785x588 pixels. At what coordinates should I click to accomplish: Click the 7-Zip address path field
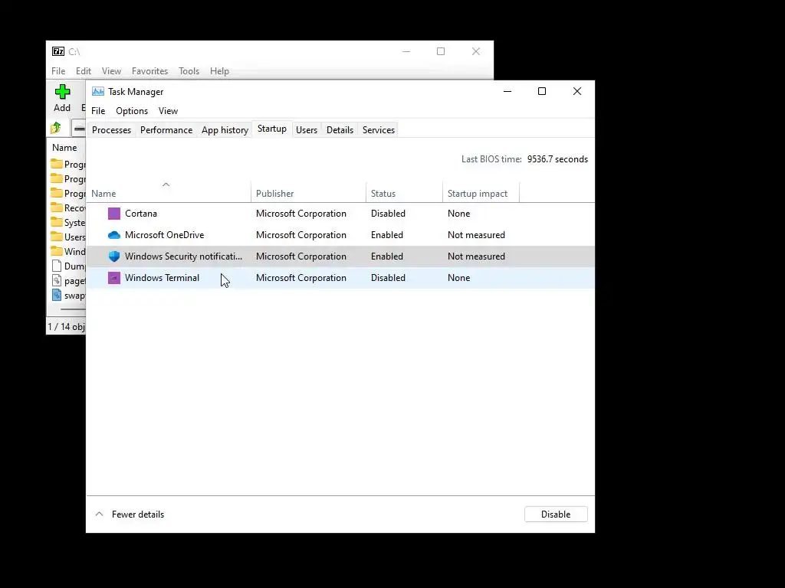[79, 128]
